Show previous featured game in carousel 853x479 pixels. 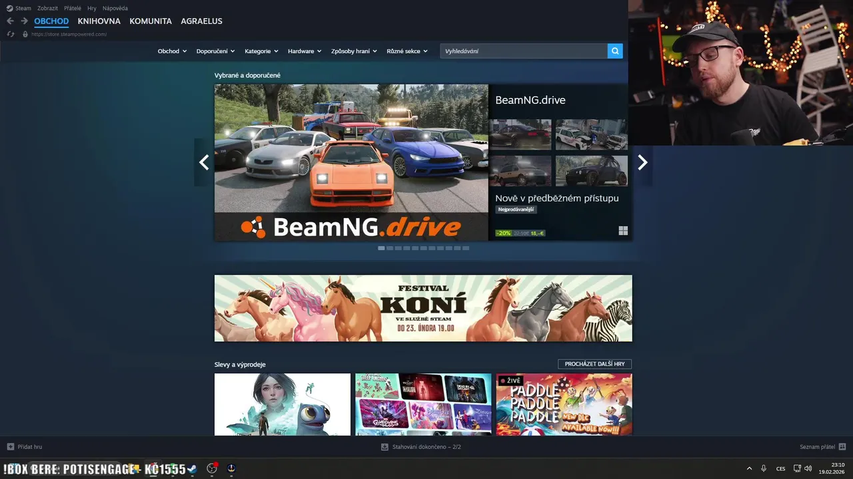click(204, 162)
